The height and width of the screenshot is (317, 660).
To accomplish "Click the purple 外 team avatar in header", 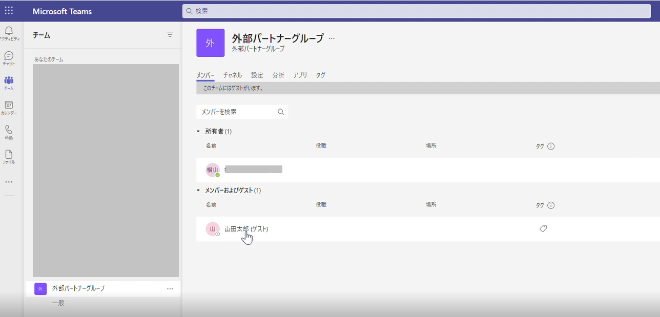I will tap(210, 43).
